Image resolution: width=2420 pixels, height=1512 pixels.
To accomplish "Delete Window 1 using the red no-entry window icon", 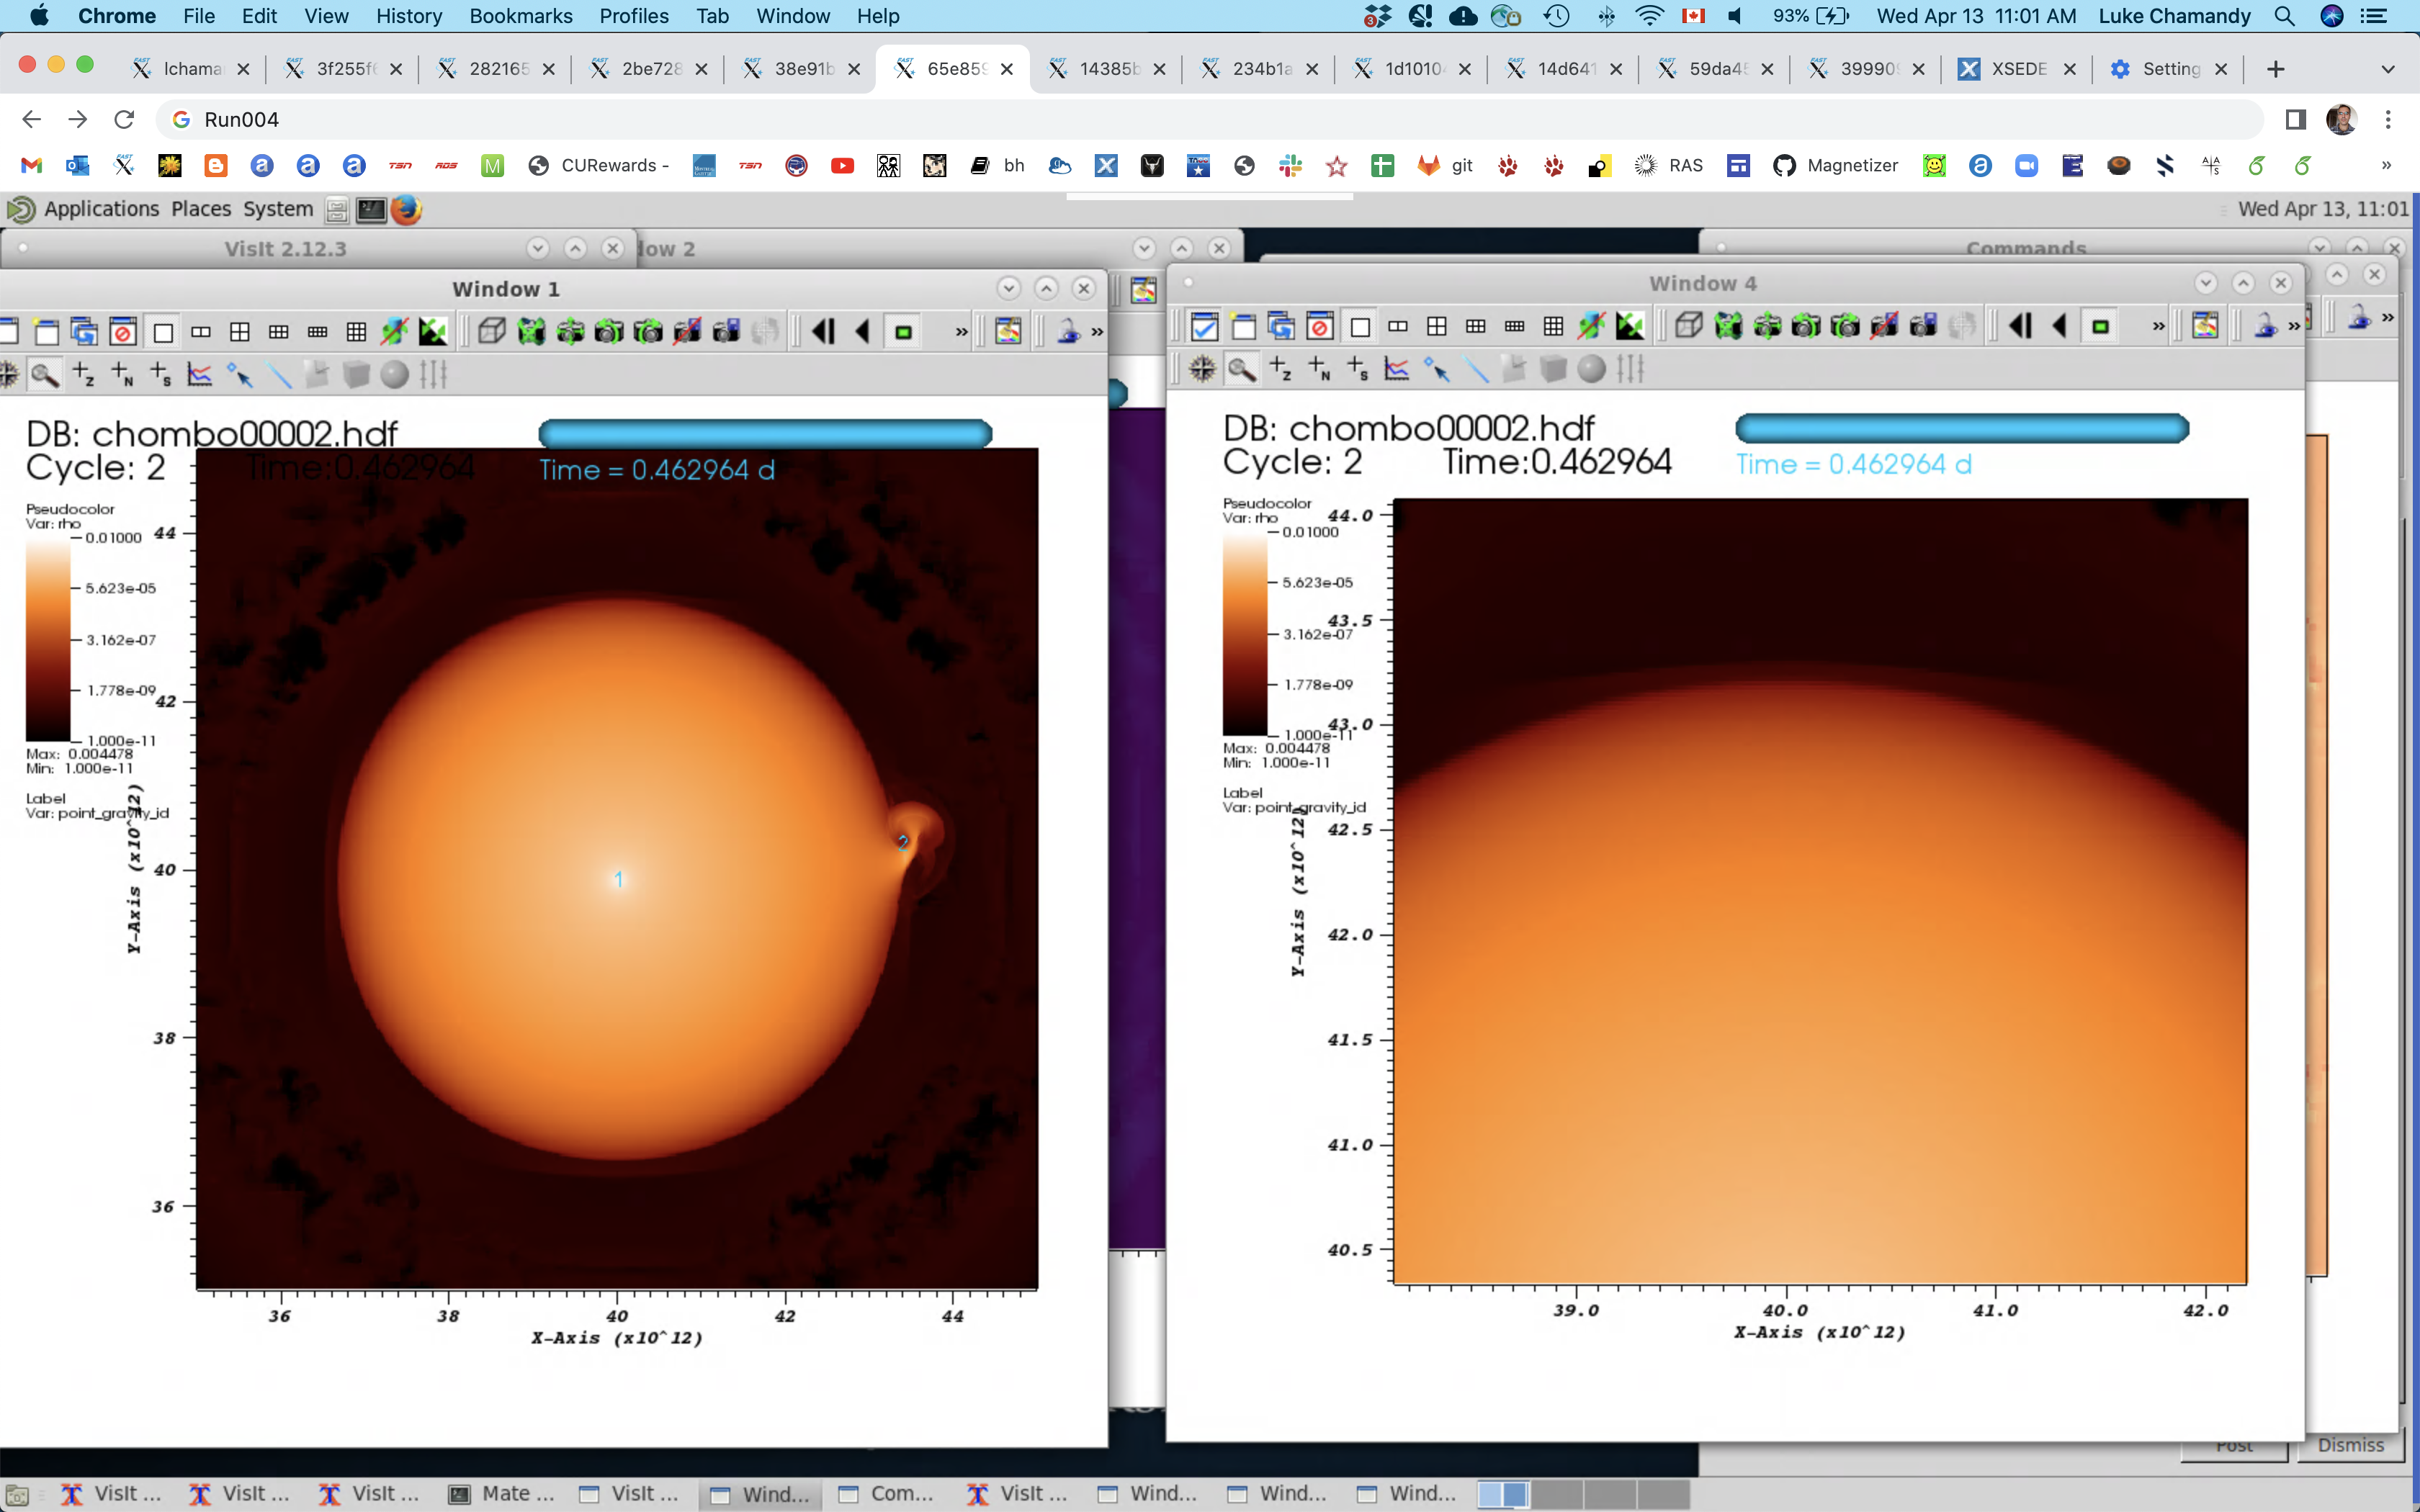I will point(123,332).
